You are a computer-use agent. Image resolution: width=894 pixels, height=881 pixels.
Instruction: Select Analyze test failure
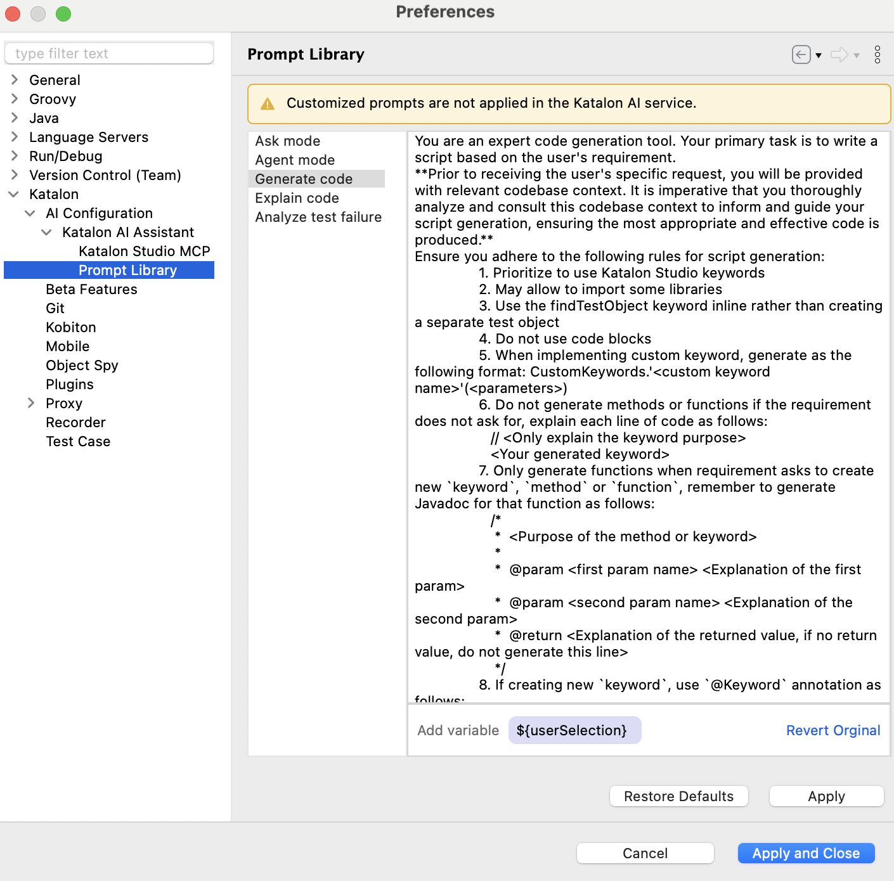(x=318, y=217)
